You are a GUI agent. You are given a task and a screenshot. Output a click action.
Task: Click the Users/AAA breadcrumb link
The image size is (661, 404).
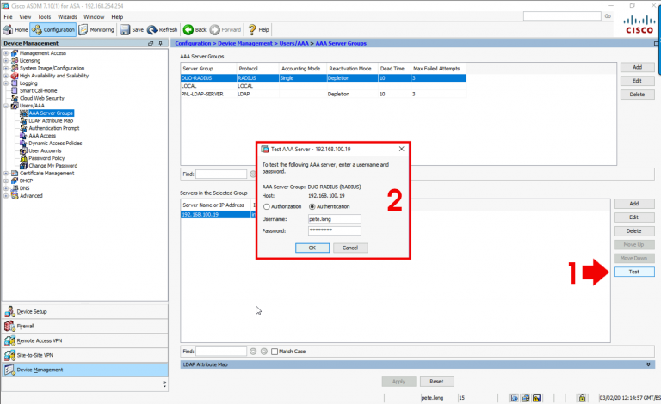pos(293,43)
